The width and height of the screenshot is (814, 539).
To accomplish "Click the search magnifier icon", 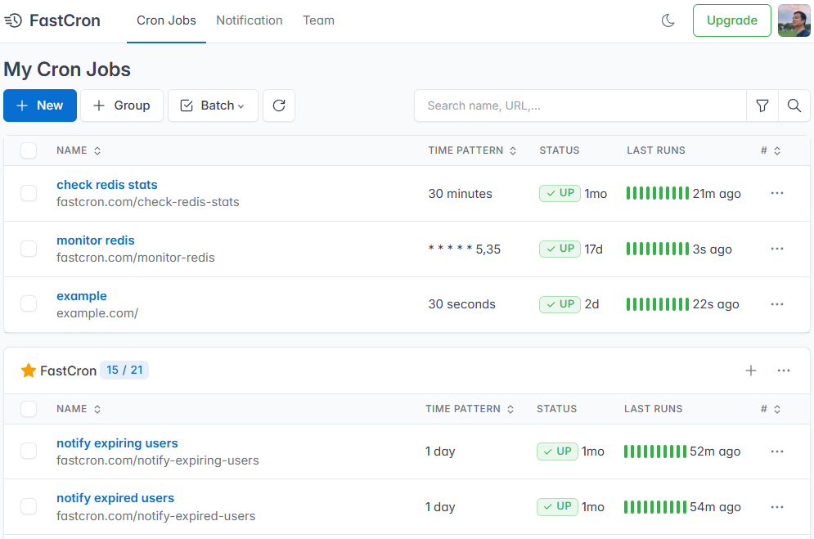I will (x=794, y=106).
